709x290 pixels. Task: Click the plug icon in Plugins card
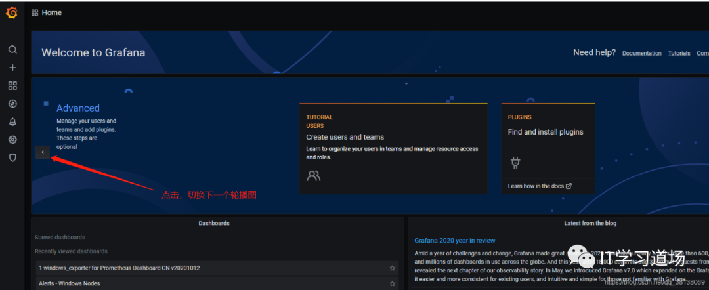pos(515,163)
